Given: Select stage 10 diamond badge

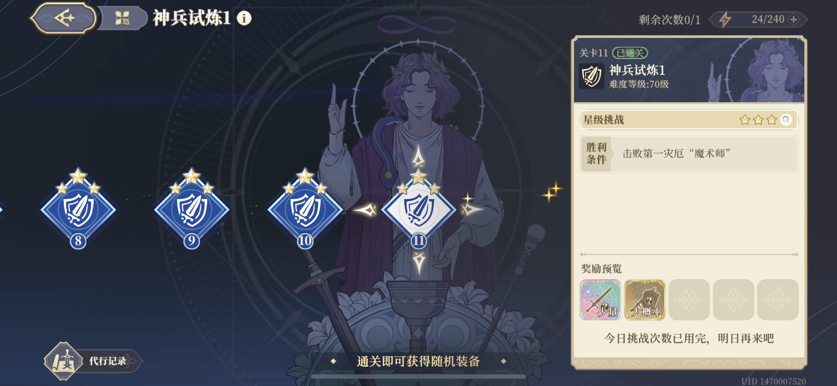Looking at the screenshot, I should (305, 208).
